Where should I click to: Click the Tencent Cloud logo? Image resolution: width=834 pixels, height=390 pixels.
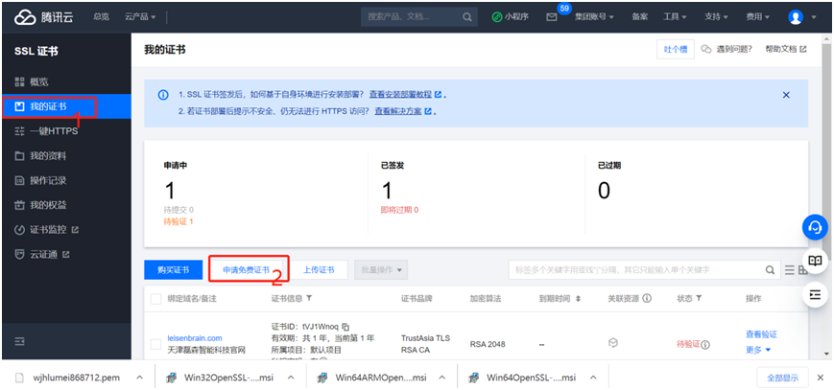(43, 17)
